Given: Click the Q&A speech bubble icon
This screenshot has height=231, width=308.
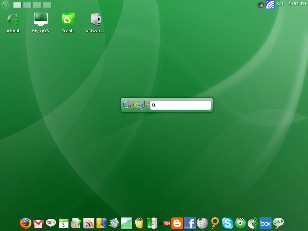Looking at the screenshot, I should [278, 223].
